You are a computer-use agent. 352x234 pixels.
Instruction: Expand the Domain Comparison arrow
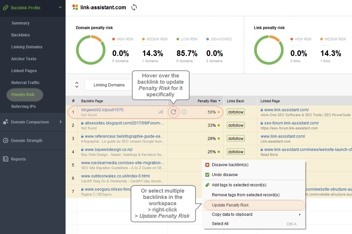coord(61,122)
